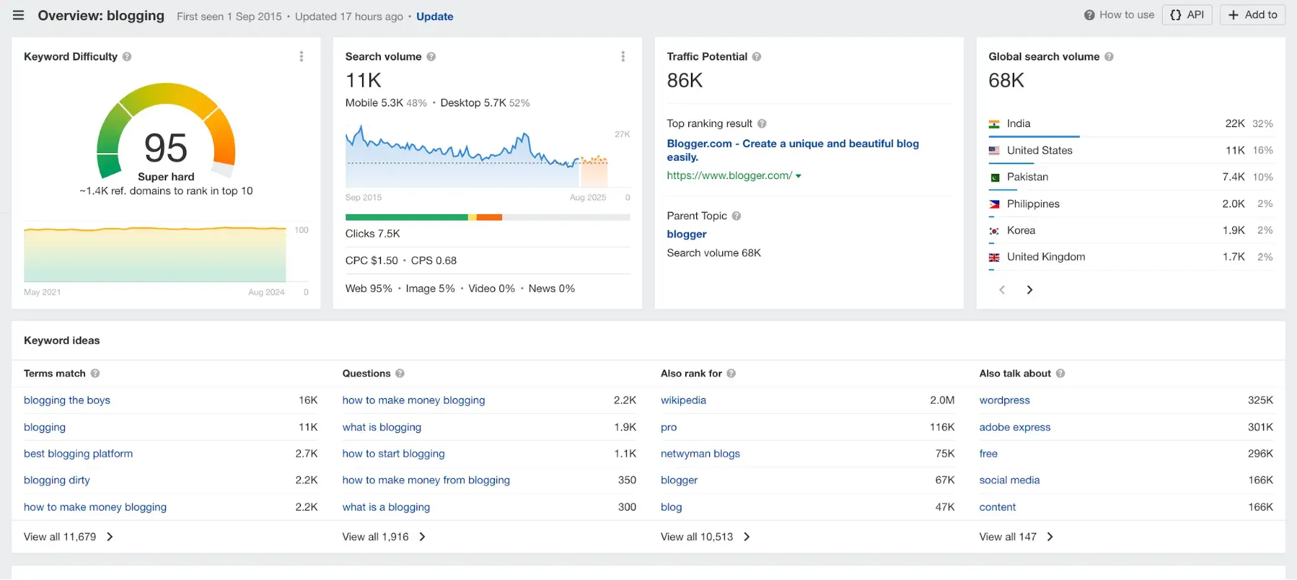Open pro keyword in Also rank for
The width and height of the screenshot is (1297, 580).
668,427
